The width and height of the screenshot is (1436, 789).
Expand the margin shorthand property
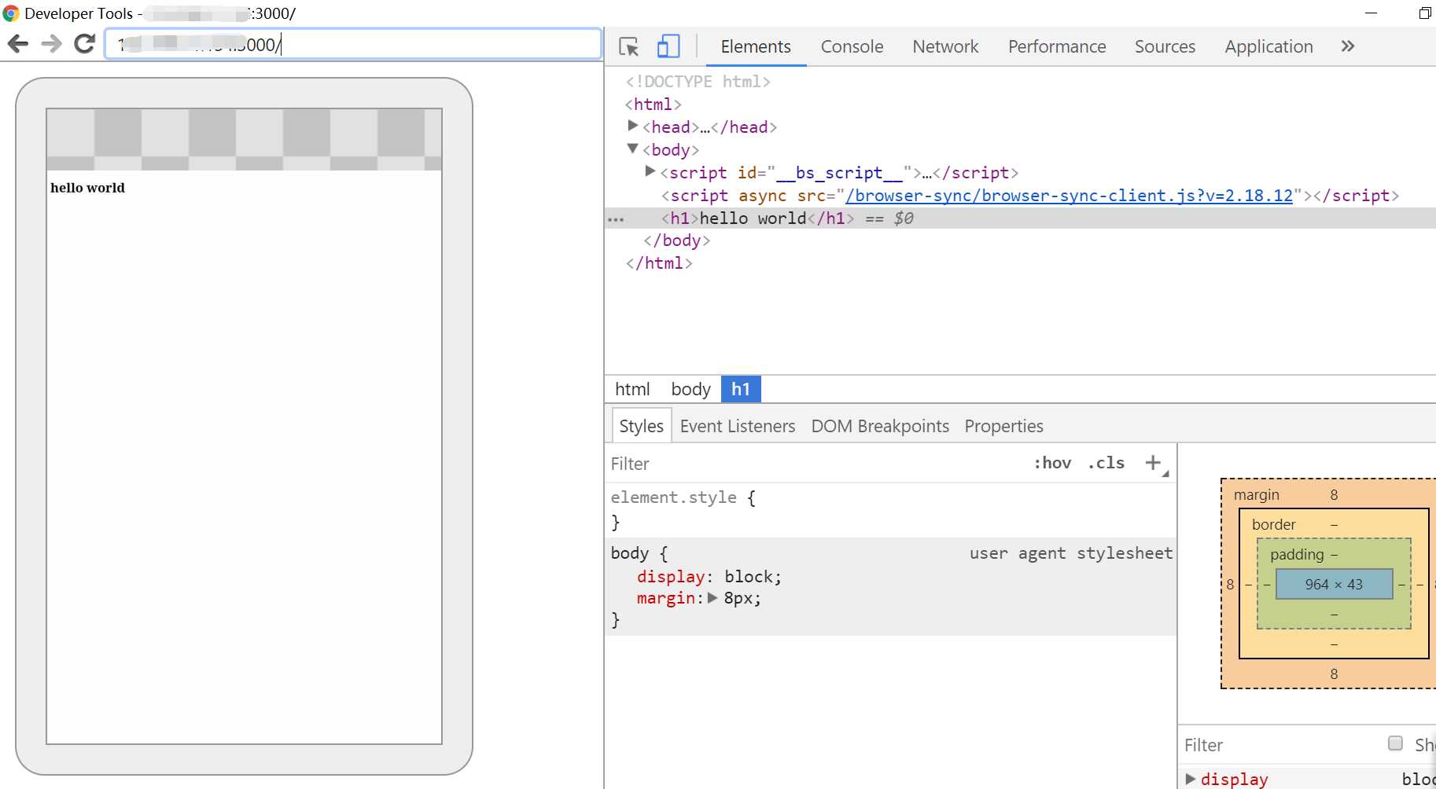[x=712, y=598]
